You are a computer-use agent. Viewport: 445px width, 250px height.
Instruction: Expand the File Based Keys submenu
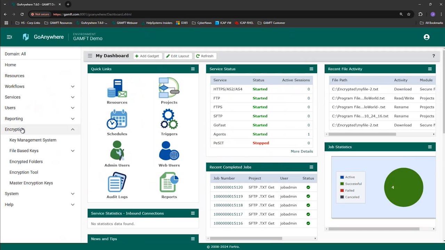click(x=73, y=151)
